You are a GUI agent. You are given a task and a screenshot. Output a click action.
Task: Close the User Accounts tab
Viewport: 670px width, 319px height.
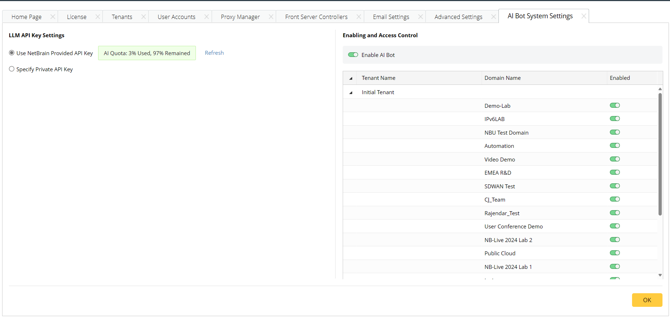tap(206, 17)
